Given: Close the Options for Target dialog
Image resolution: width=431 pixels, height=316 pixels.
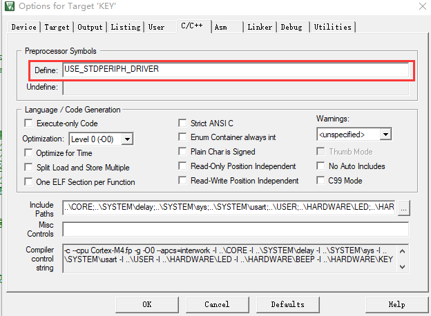Looking at the screenshot, I should pos(423,6).
